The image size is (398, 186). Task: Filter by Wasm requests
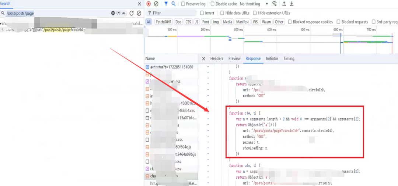click(x=266, y=22)
